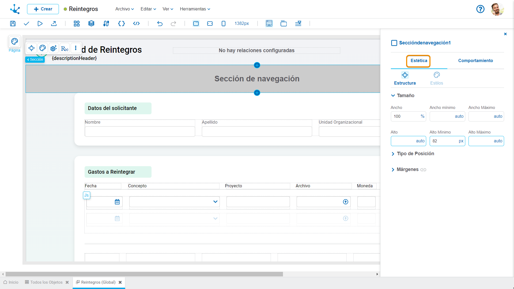Click the Archivo upload arrow icon

[x=346, y=202]
